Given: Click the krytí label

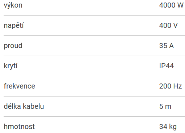Looking at the screenshot, I should [x=10, y=66].
